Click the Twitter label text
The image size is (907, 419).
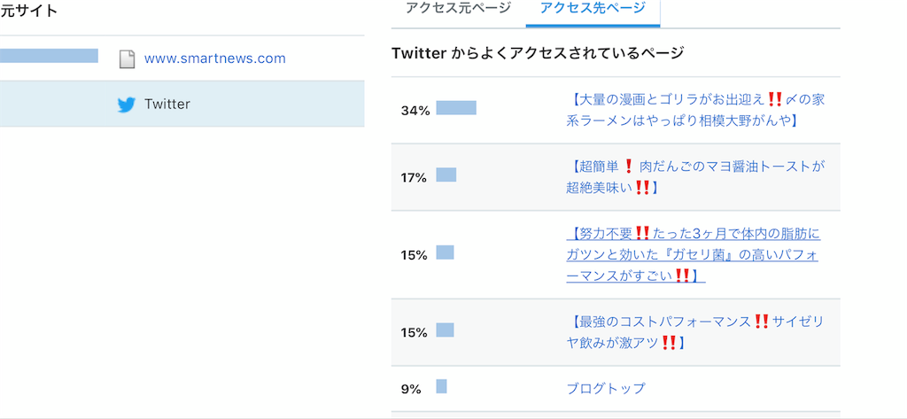pos(167,105)
